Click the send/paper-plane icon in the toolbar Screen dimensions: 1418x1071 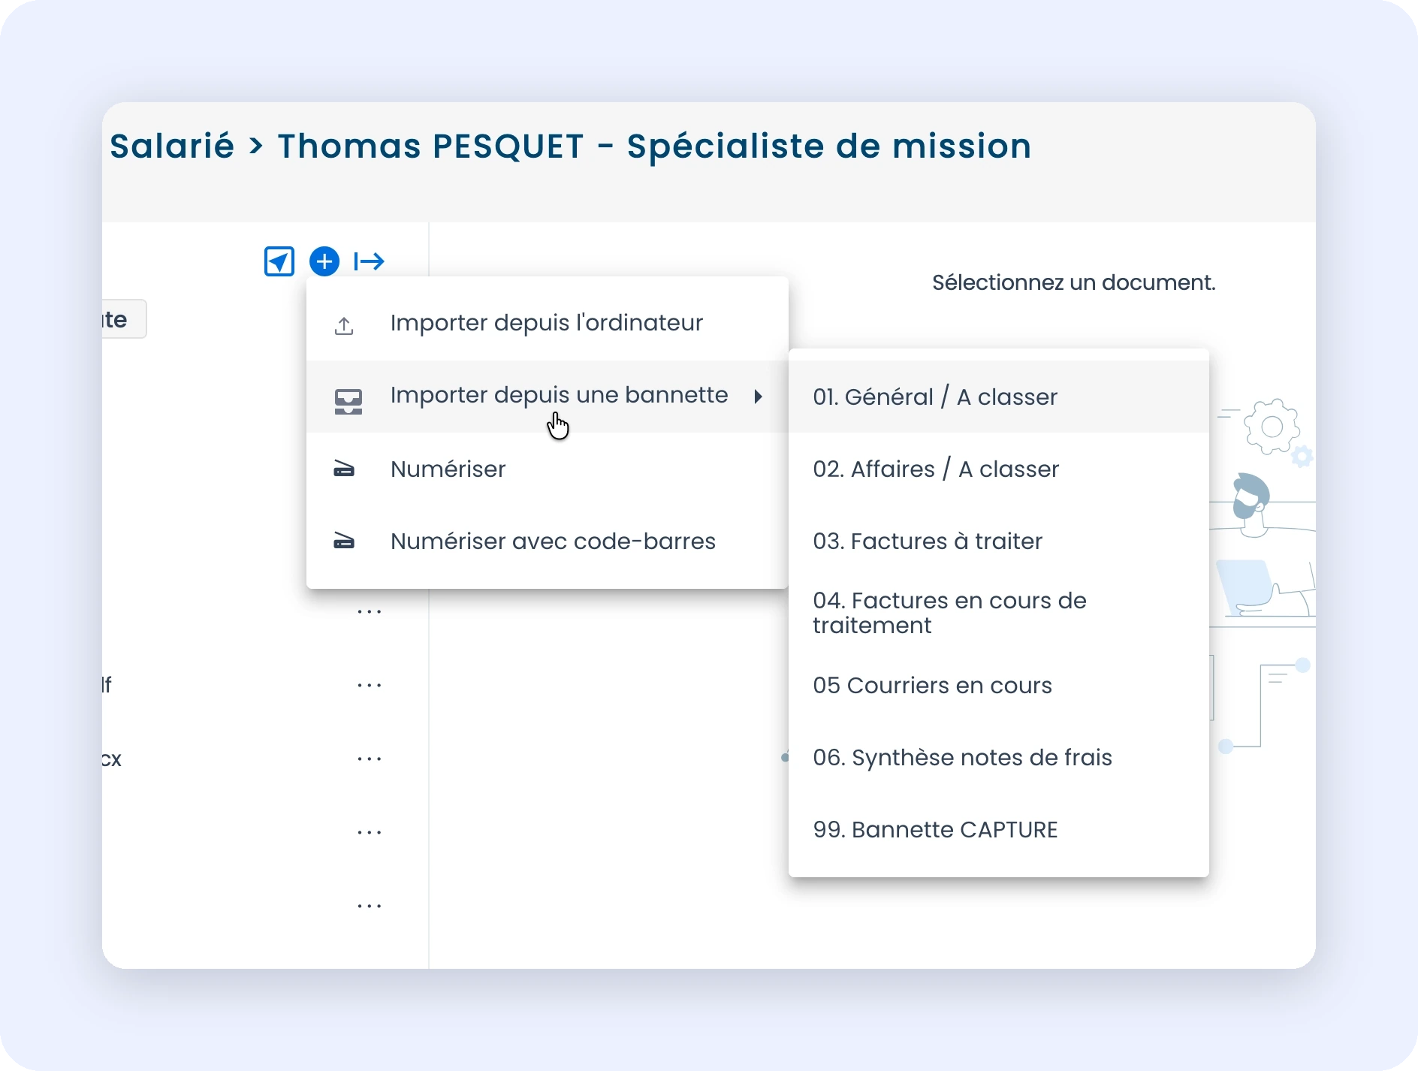pyautogui.click(x=279, y=261)
